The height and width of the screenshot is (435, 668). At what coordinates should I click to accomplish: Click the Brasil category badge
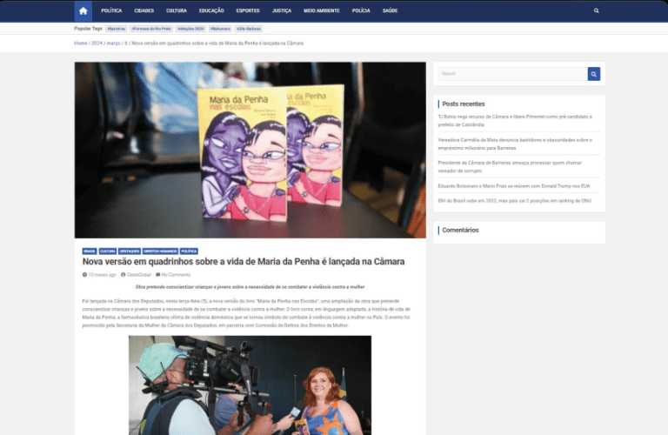[89, 251]
